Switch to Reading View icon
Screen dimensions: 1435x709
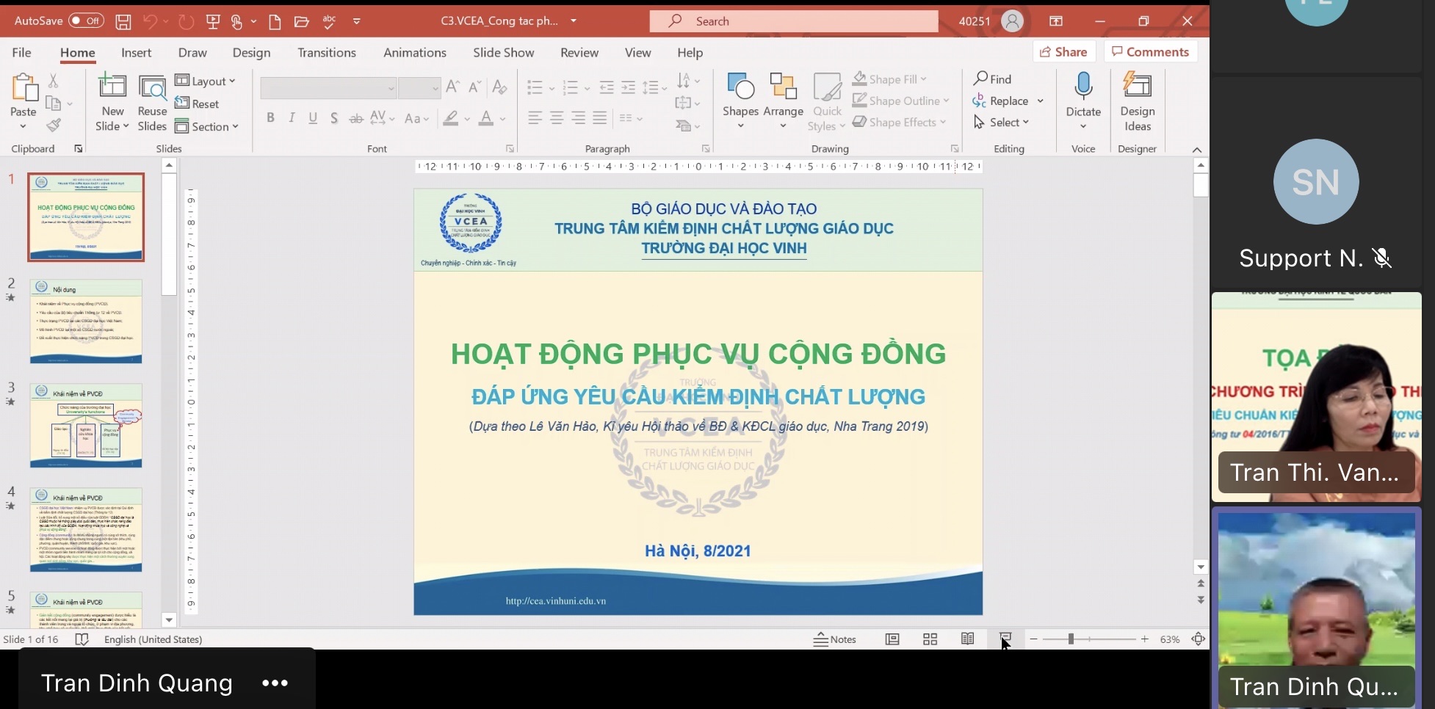pos(968,639)
